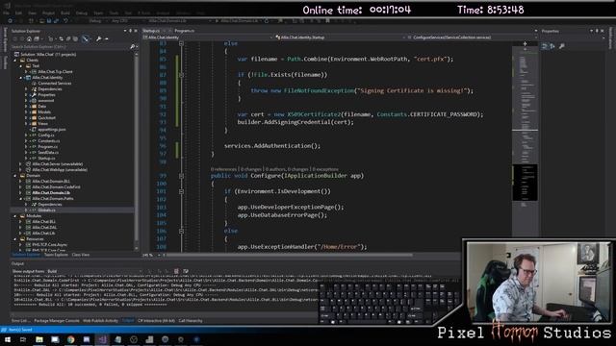The width and height of the screenshot is (616, 346).
Task: Open Startup.cs in Solution Explorer tree
Action: coord(47,158)
